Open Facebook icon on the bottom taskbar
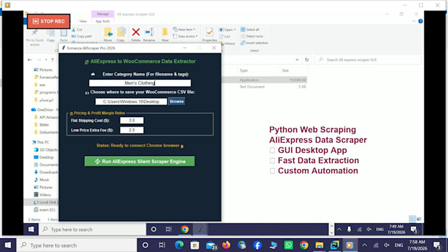 coord(258,245)
